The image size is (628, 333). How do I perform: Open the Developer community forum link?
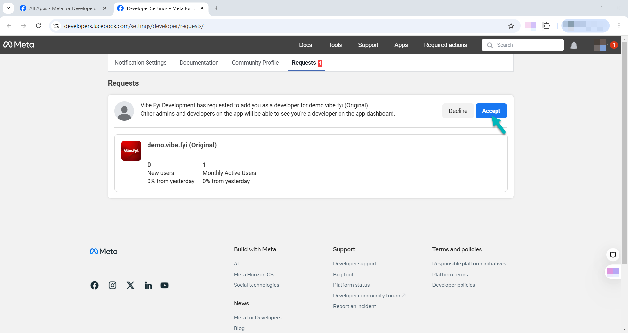(367, 296)
